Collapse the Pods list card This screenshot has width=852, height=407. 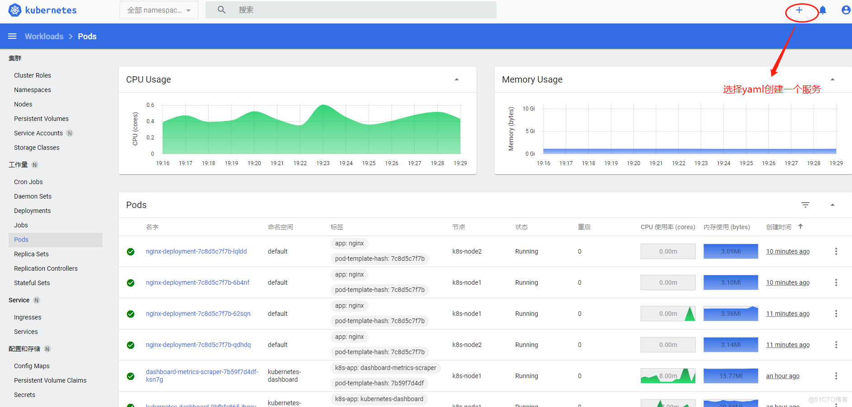pyautogui.click(x=832, y=205)
